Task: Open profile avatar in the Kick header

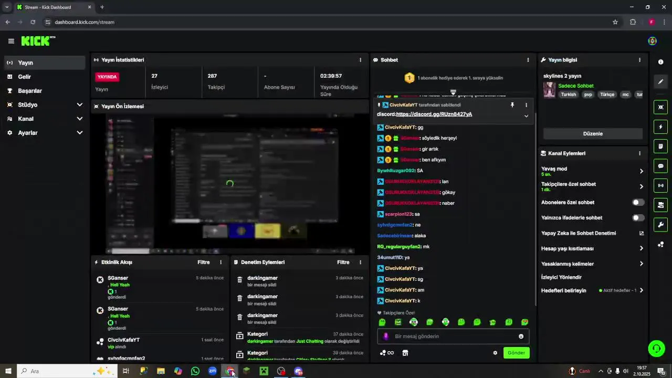Action: (x=652, y=41)
